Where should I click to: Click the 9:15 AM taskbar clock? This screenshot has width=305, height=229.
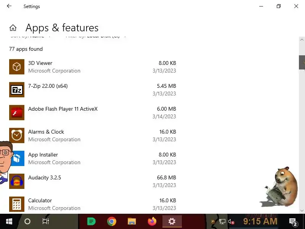(260, 221)
